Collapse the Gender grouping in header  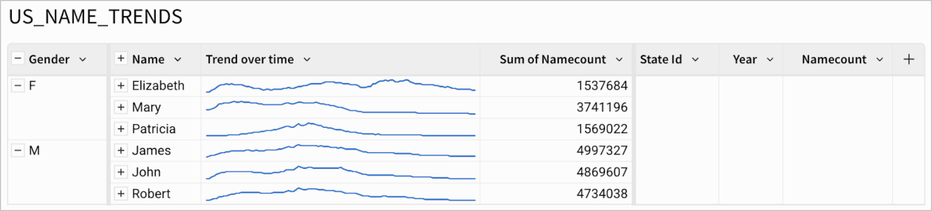pos(18,58)
